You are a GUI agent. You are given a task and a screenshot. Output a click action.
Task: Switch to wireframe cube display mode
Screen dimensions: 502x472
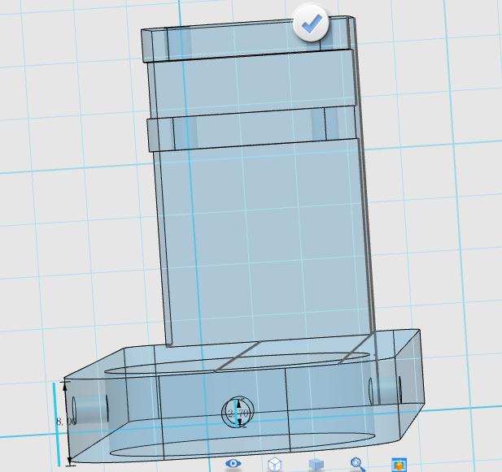[275, 464]
